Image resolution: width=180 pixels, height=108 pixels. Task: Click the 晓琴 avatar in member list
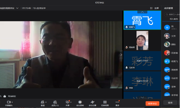[167, 70]
